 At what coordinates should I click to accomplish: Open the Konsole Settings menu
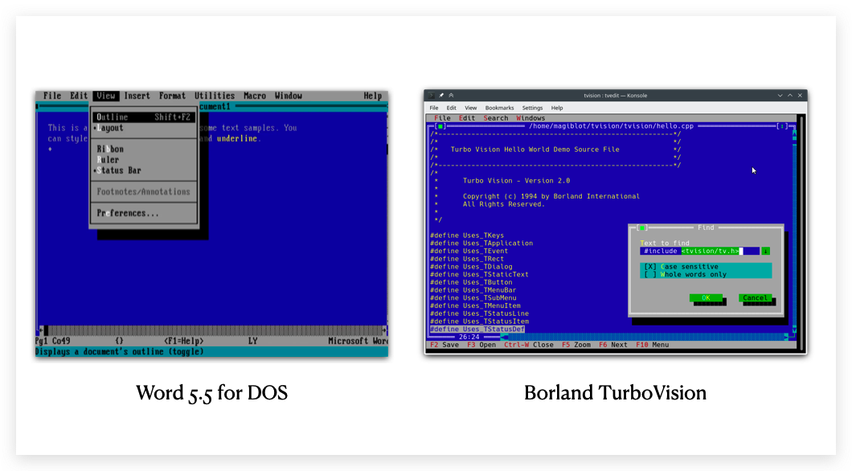(532, 108)
